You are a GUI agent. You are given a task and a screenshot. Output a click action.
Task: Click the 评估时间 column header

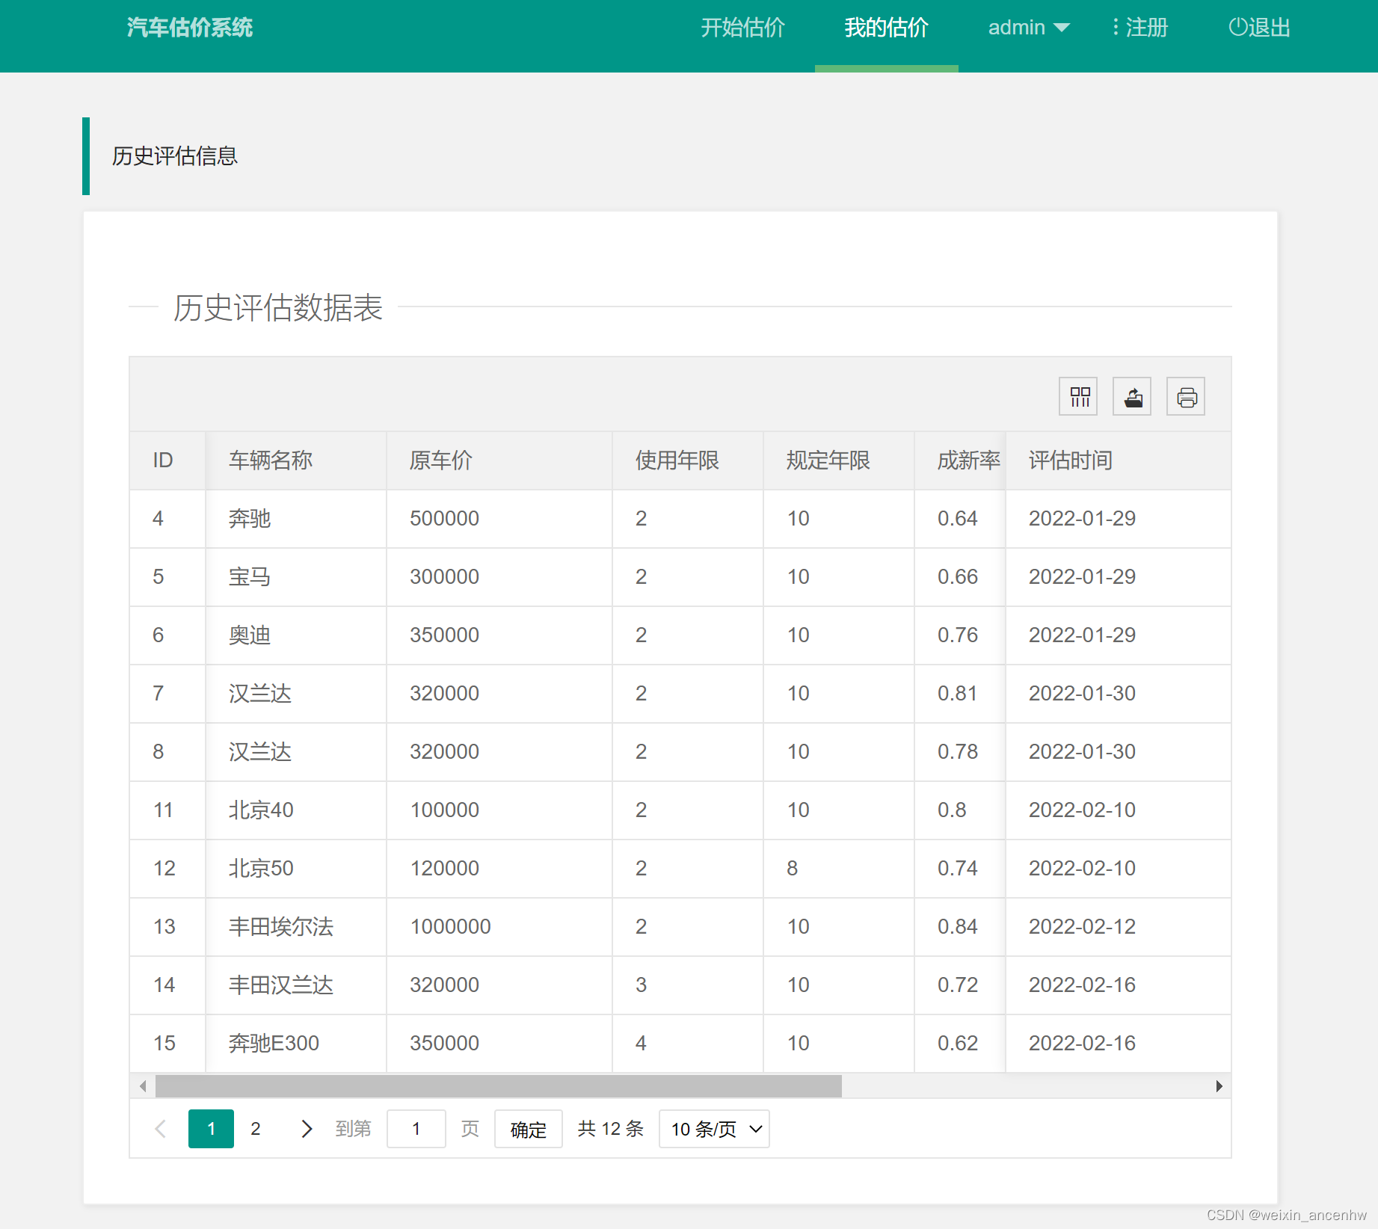point(1119,461)
